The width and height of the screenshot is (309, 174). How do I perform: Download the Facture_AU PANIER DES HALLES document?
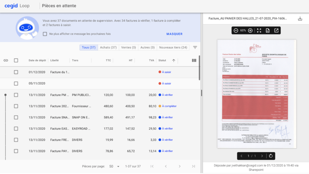pos(300,19)
